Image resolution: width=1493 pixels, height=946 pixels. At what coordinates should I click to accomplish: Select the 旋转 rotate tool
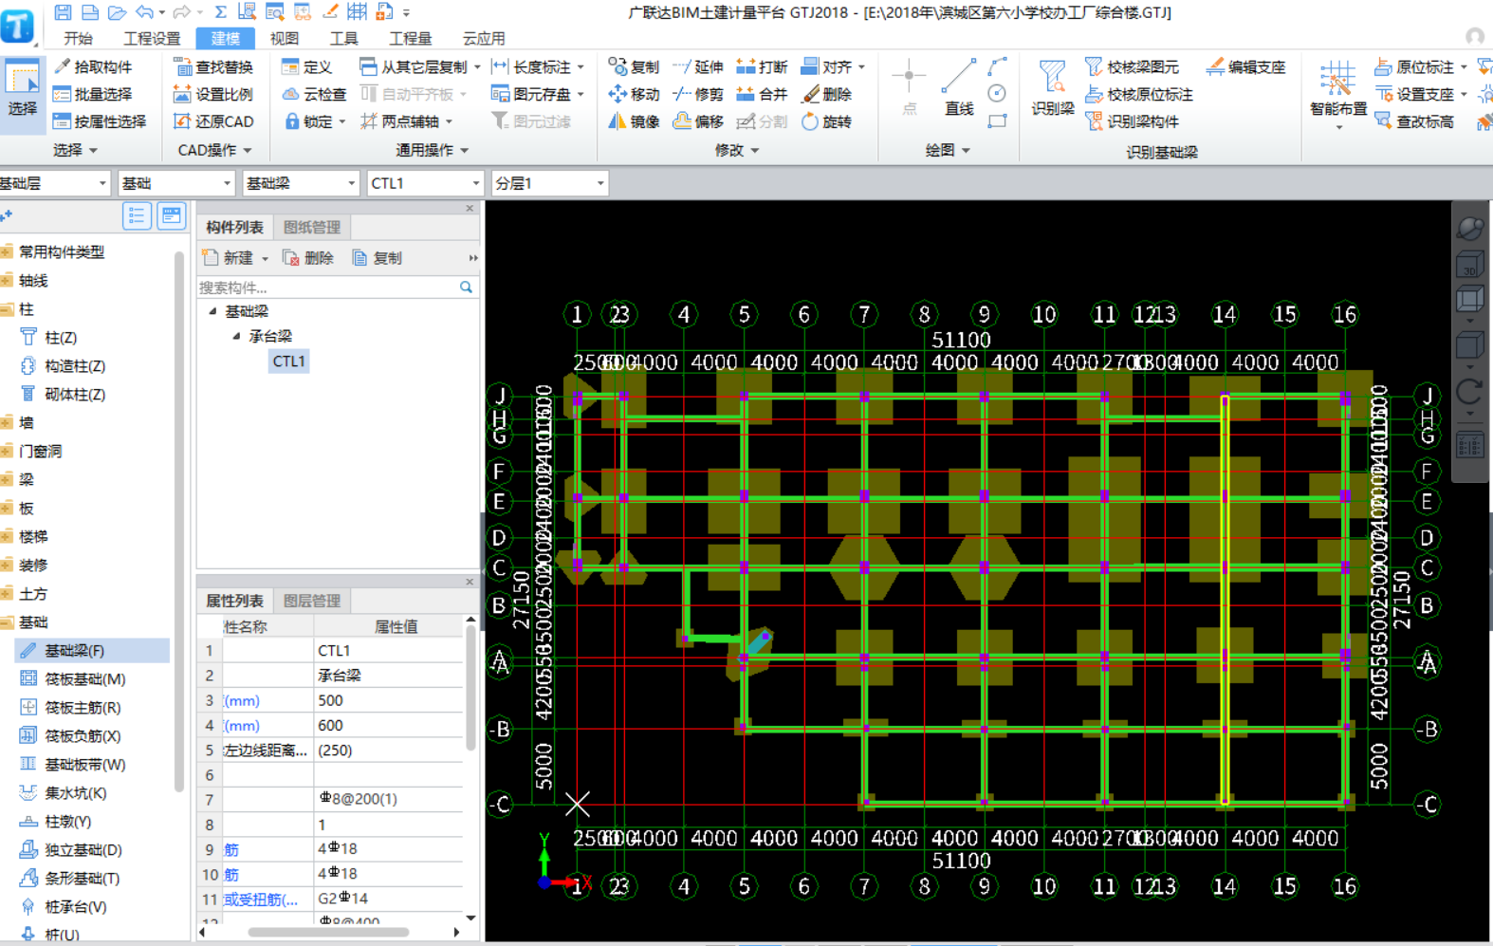coord(827,121)
